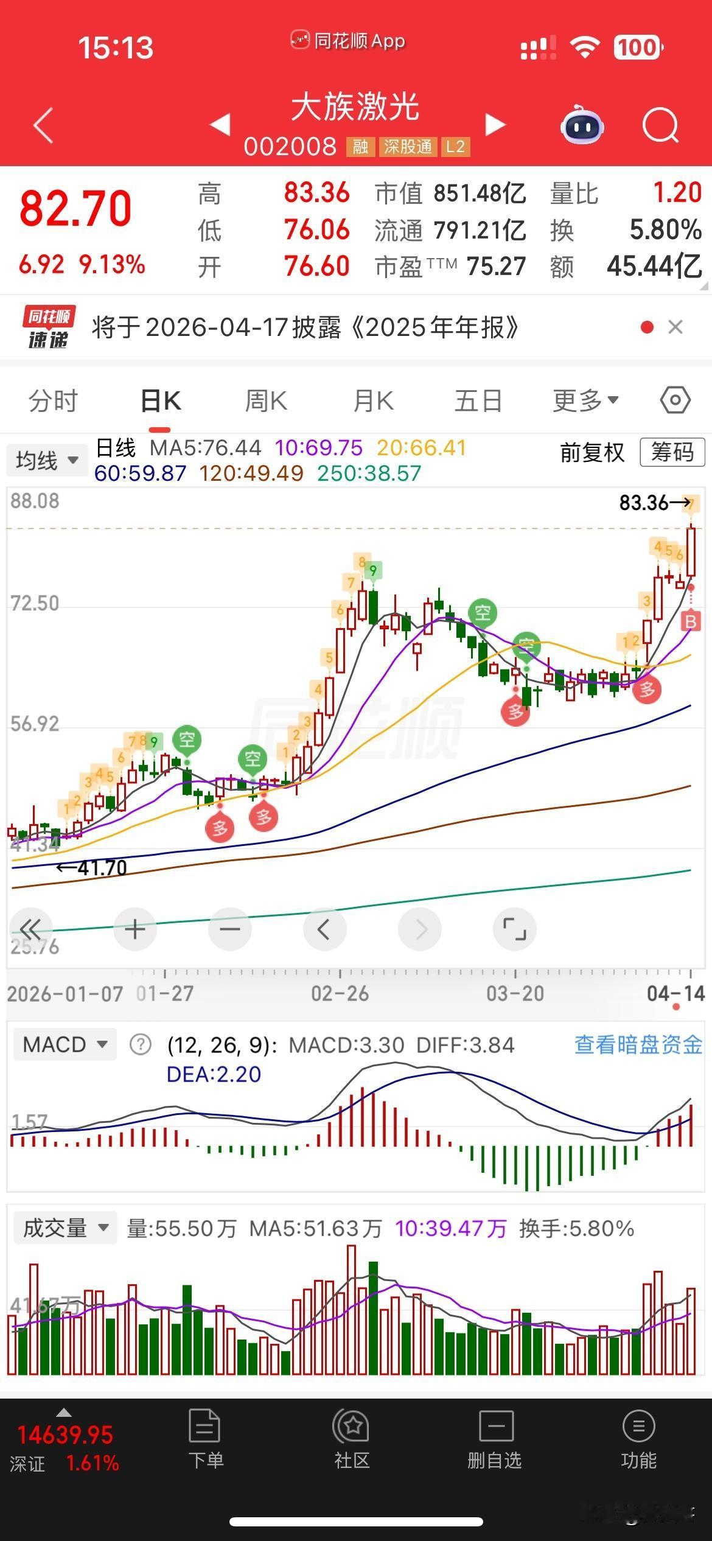Image resolution: width=712 pixels, height=1541 pixels.
Task: Tap the MA5:76.44 moving average label
Action: [x=206, y=448]
